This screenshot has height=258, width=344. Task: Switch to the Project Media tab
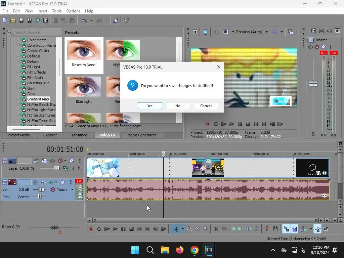(19, 135)
